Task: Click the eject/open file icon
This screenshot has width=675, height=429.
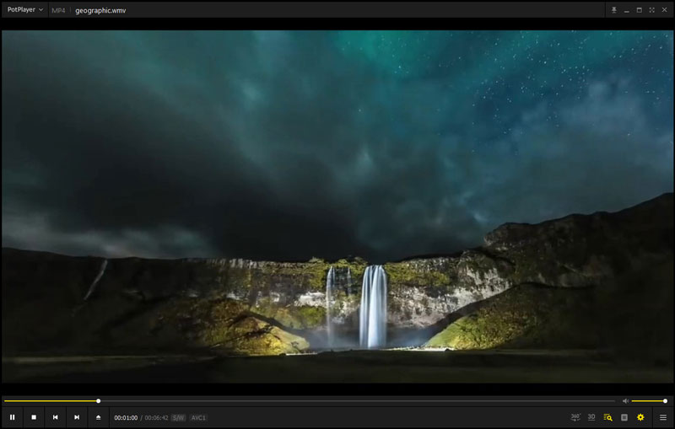Action: point(99,417)
